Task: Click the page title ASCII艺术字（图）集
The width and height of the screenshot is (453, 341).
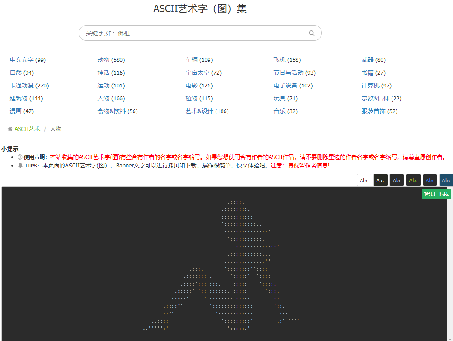Action: (200, 9)
